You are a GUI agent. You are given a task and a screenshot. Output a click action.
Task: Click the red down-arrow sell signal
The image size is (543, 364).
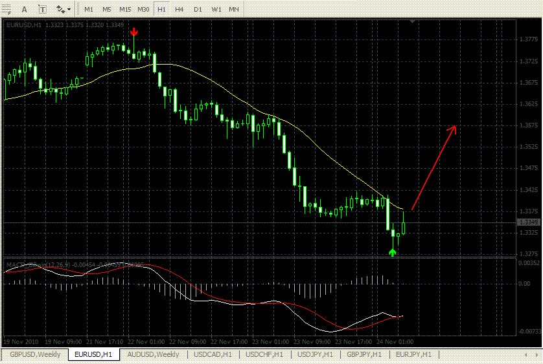(134, 32)
